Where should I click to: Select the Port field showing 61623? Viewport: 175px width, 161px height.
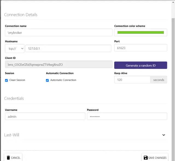pos(141,48)
